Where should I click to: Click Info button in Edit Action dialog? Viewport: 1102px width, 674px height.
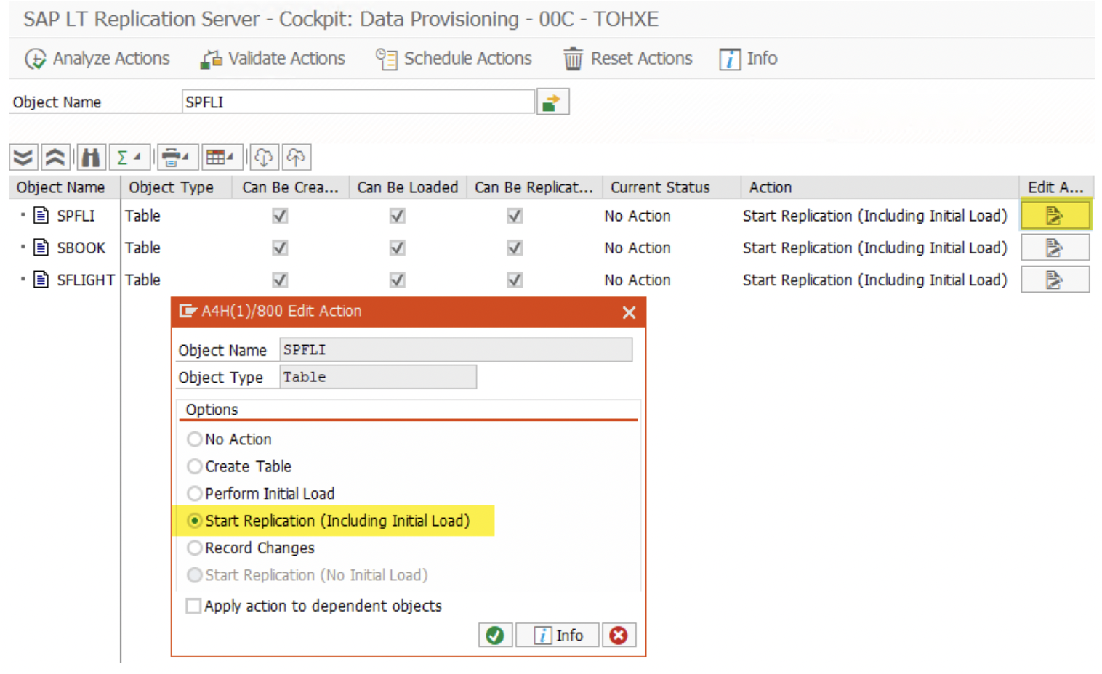(558, 636)
